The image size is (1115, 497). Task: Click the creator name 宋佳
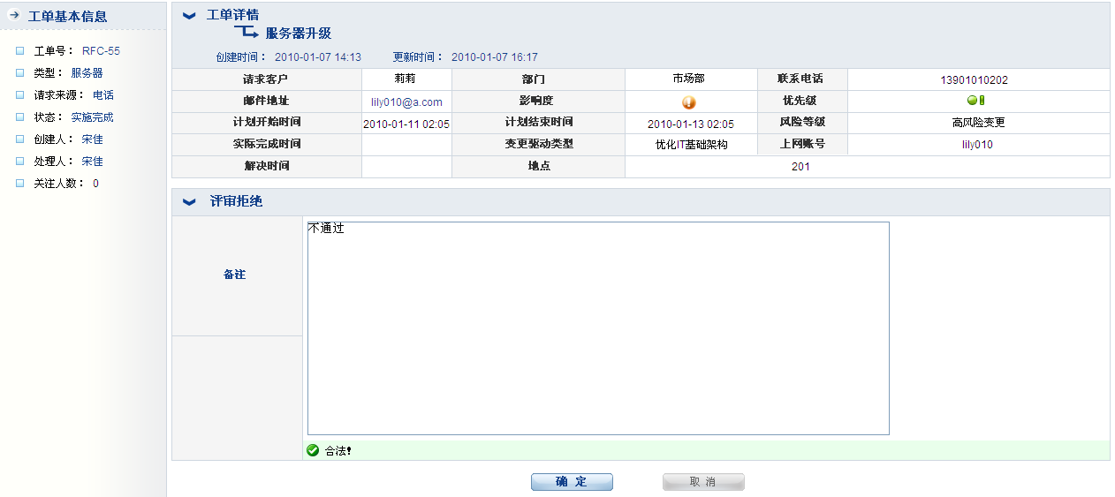92,139
